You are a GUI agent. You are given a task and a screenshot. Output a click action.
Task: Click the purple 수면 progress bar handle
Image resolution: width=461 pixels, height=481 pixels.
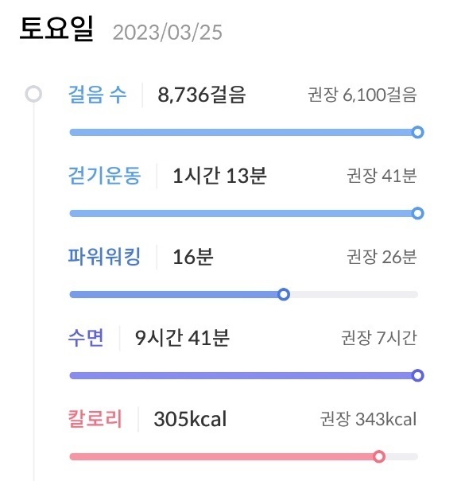pyautogui.click(x=417, y=375)
